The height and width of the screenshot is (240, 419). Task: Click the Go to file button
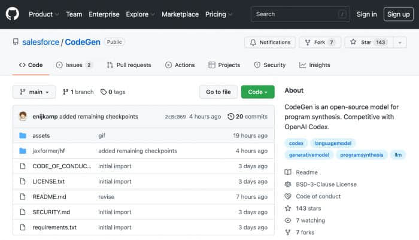pos(218,92)
